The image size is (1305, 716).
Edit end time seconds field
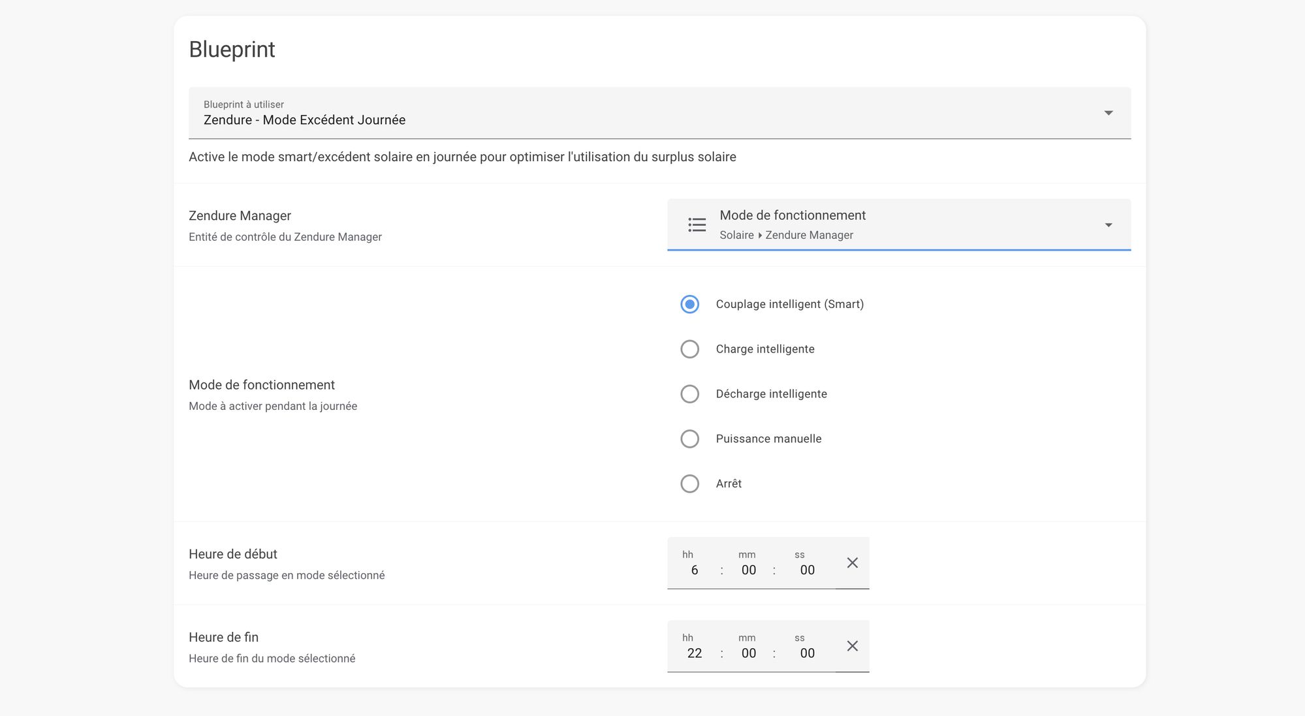807,653
